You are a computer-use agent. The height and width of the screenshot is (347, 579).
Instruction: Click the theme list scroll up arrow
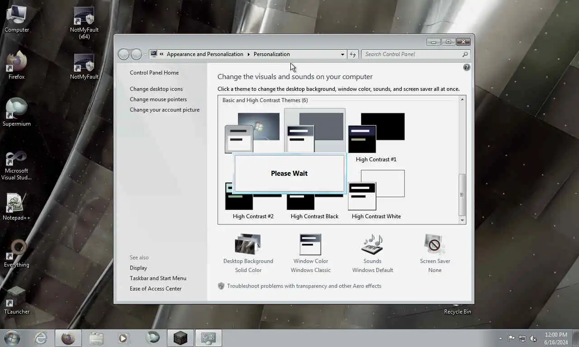coord(462,99)
